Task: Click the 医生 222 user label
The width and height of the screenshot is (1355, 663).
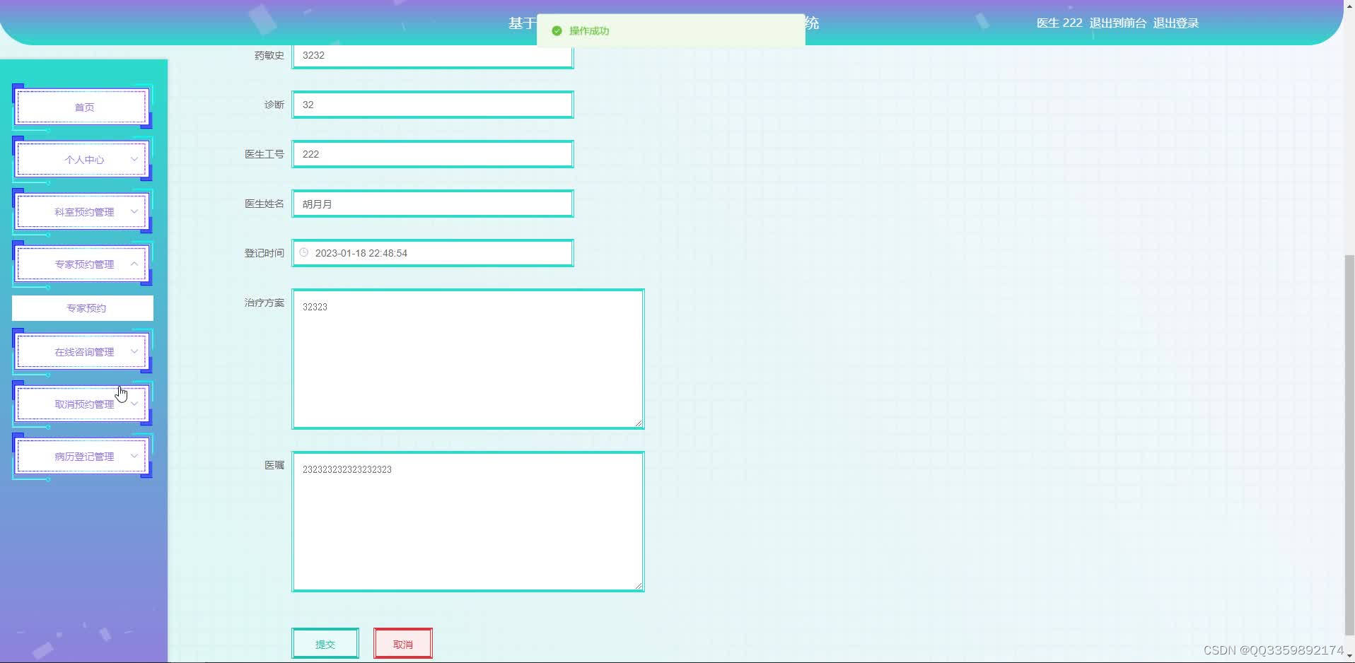Action: coord(1059,23)
